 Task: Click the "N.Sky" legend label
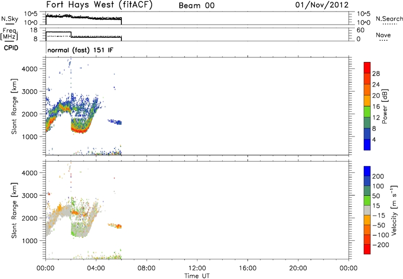10,19
